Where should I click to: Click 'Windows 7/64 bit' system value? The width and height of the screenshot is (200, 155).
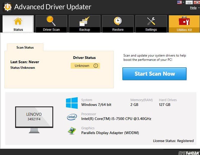tap(96, 105)
